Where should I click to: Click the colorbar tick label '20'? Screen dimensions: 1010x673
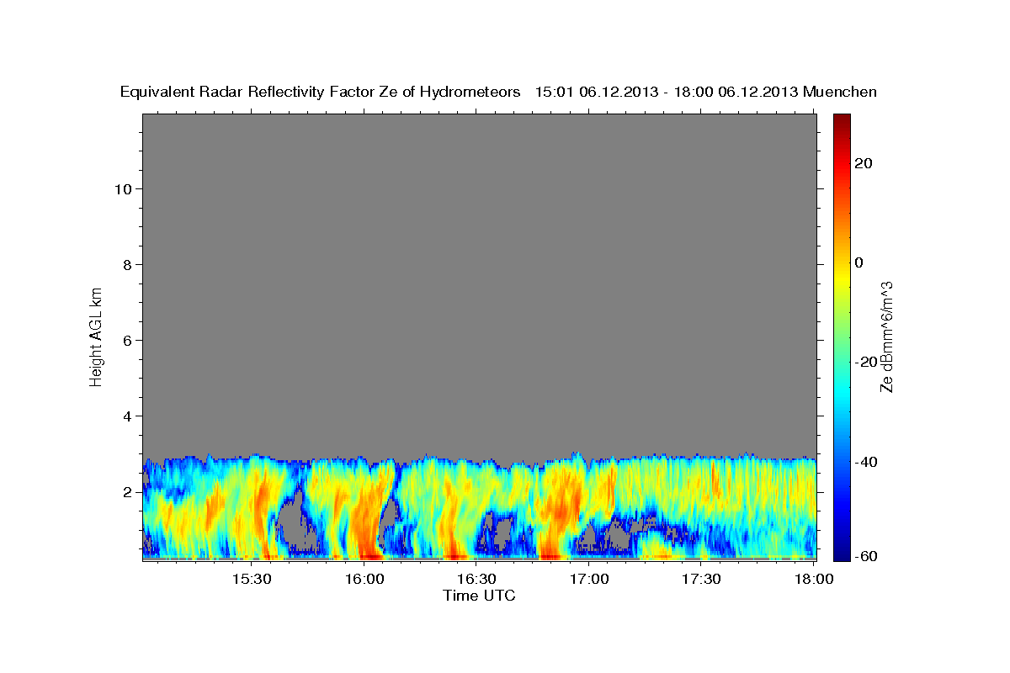pyautogui.click(x=863, y=163)
